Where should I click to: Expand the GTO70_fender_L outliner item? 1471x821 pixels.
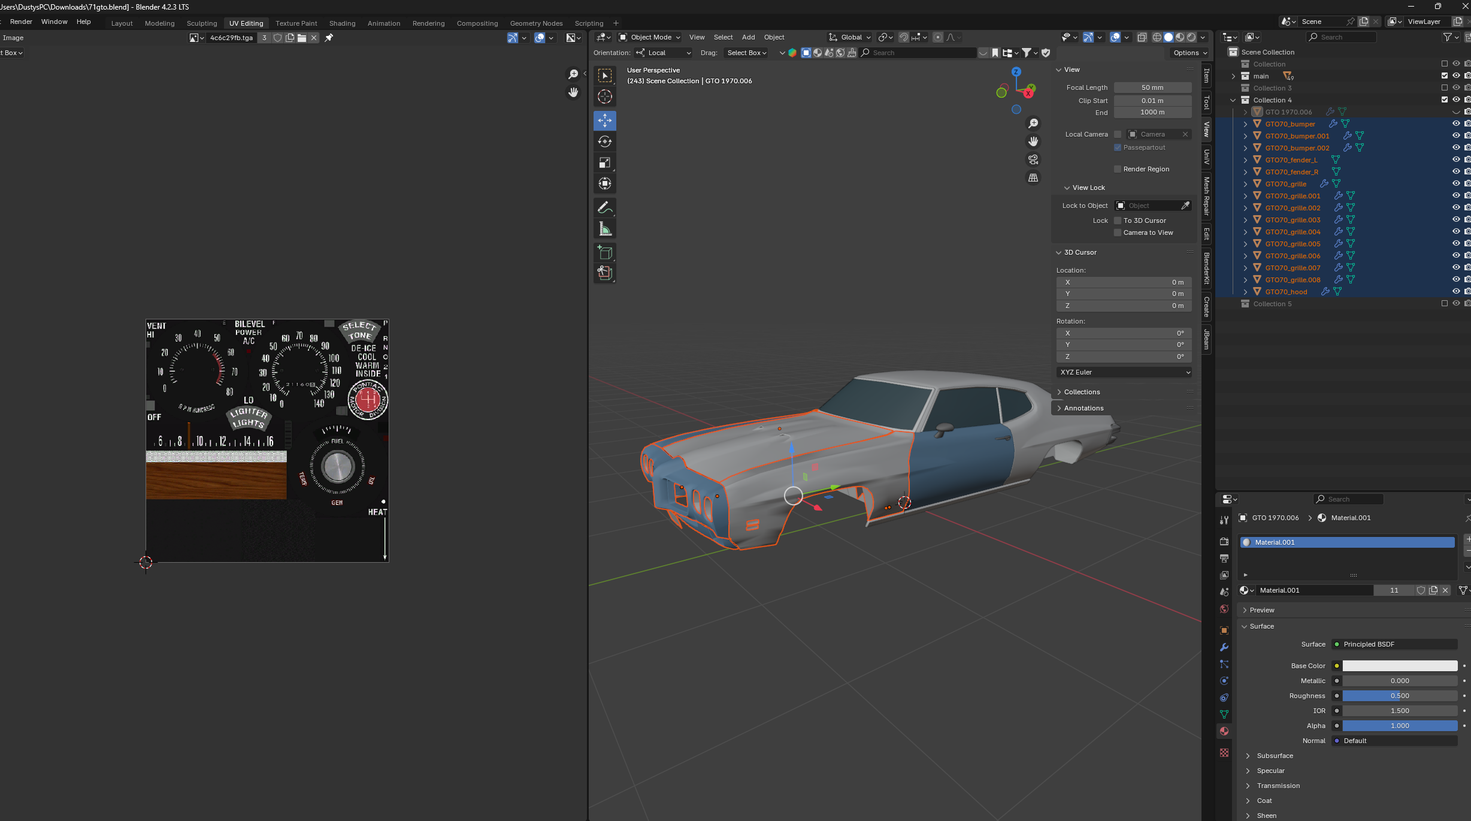pos(1246,160)
